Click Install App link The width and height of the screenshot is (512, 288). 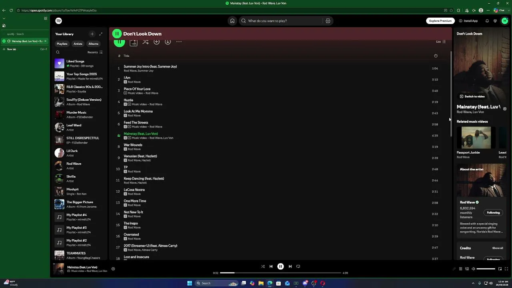pos(468,21)
